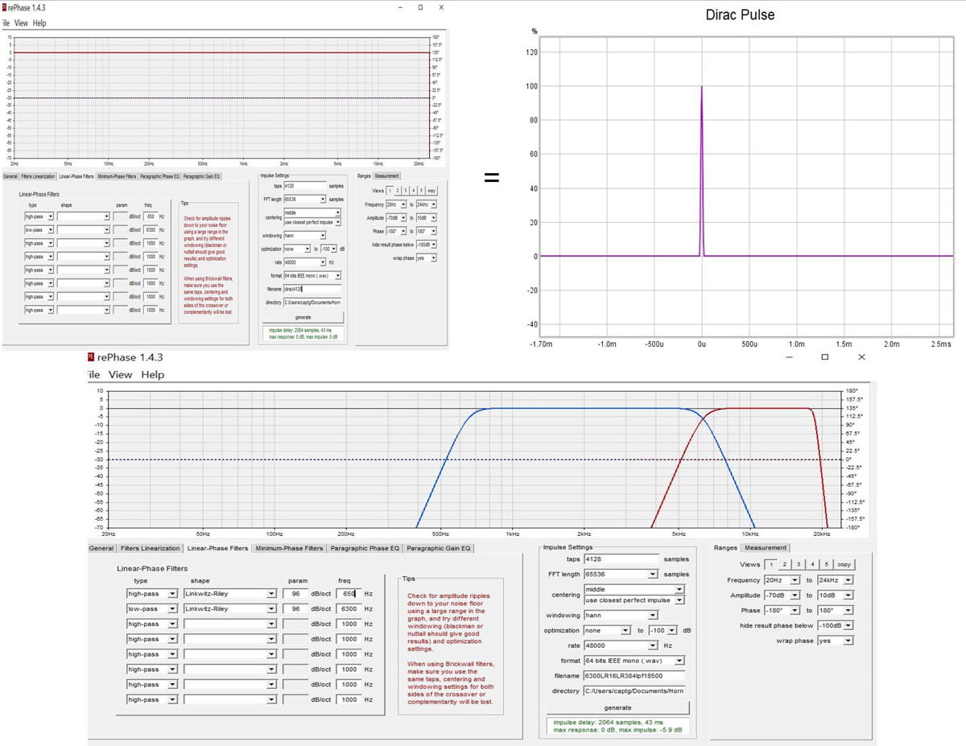Screen dimensions: 966x746
Task: Open the File menu in the lower rePhase window
Action: pyautogui.click(x=93, y=375)
